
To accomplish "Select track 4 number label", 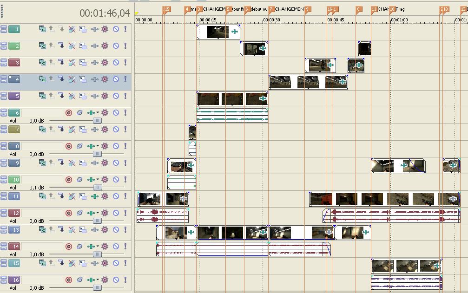I will point(14,79).
